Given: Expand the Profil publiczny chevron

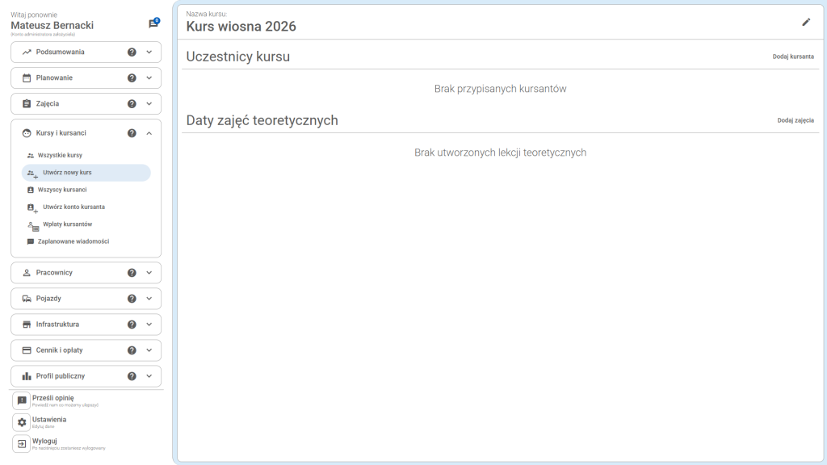Looking at the screenshot, I should tap(149, 376).
